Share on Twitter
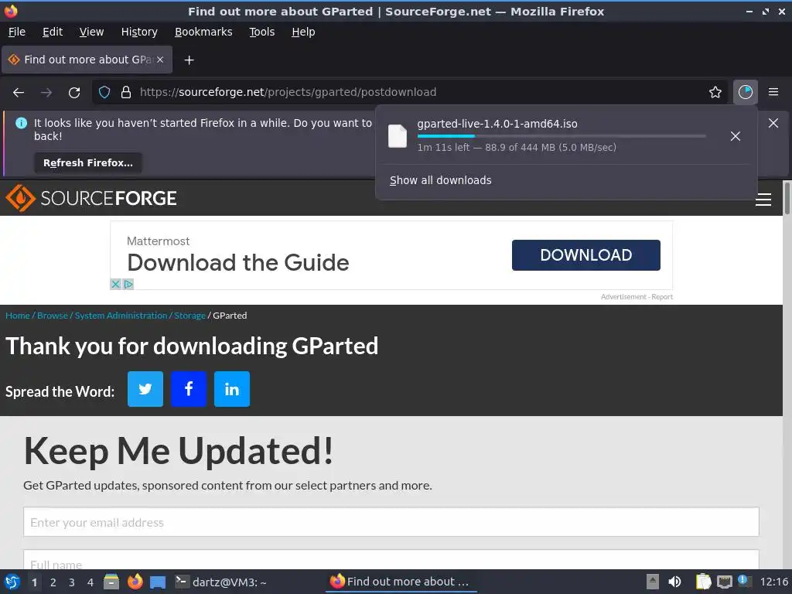792x594 pixels. click(145, 389)
